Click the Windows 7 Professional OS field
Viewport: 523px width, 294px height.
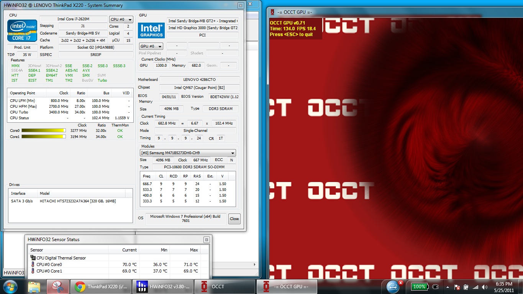click(185, 219)
